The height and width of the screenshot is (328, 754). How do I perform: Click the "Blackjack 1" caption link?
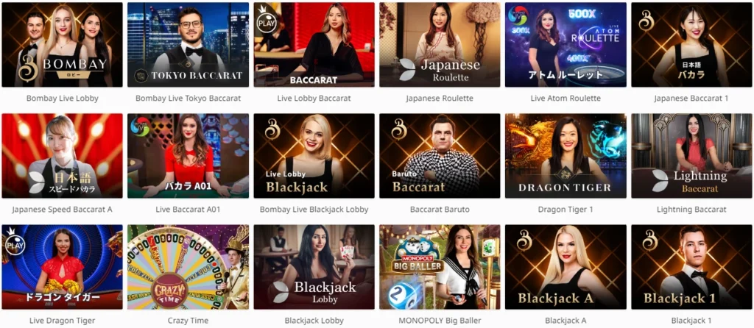(691, 321)
